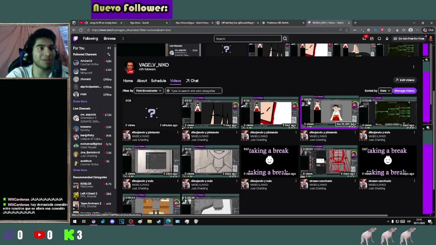Expand Show More under Followed Channels
Viewport: 436px width, 245px height.
(x=80, y=101)
